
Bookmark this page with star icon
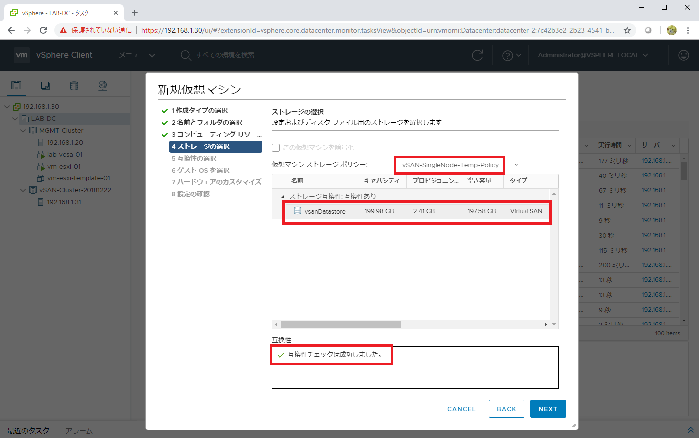627,30
